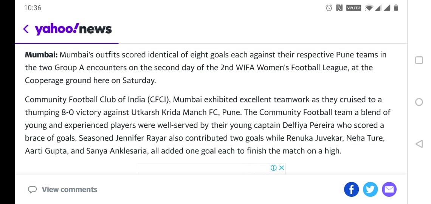
Task: Click the bold "Mumbai:" article dateline
Action: pyautogui.click(x=41, y=55)
